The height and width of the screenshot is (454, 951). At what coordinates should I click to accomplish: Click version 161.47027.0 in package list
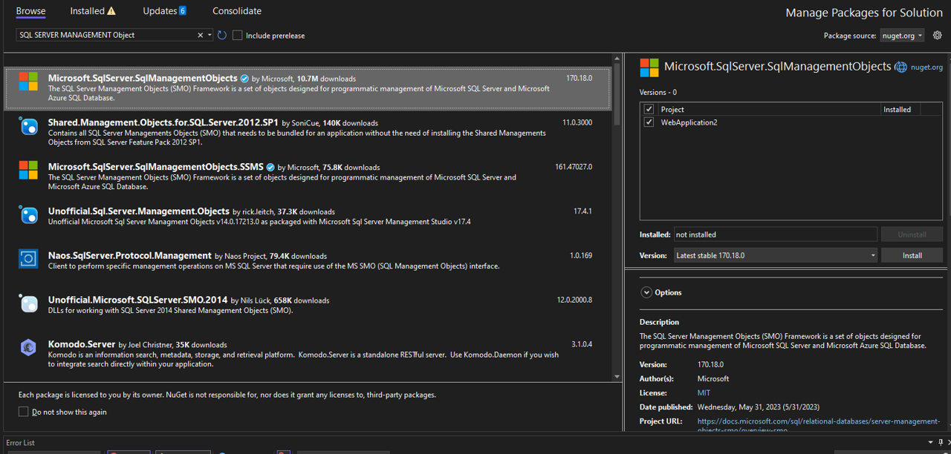tap(574, 167)
